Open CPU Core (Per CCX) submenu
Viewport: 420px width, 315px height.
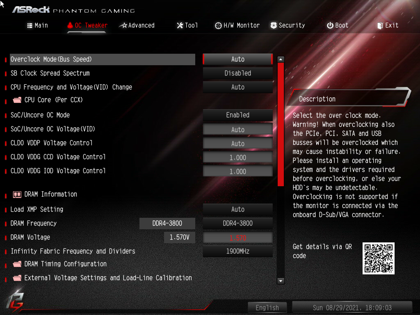click(x=54, y=100)
